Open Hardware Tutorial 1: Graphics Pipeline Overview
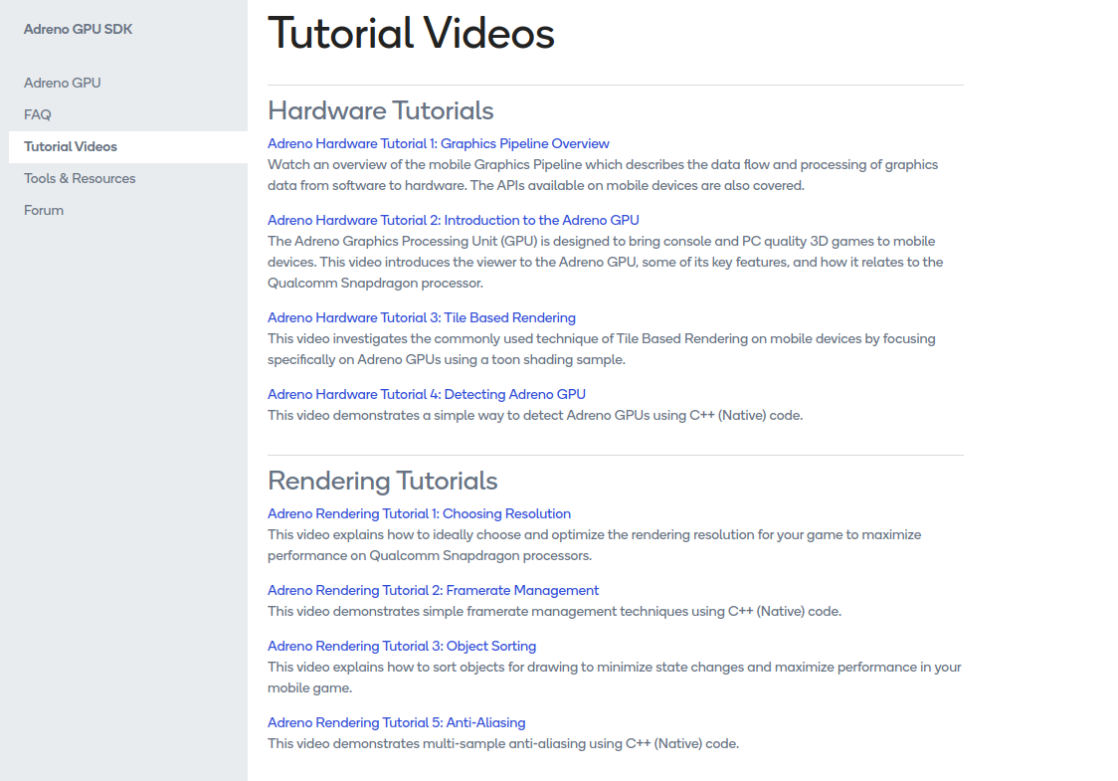 (439, 143)
